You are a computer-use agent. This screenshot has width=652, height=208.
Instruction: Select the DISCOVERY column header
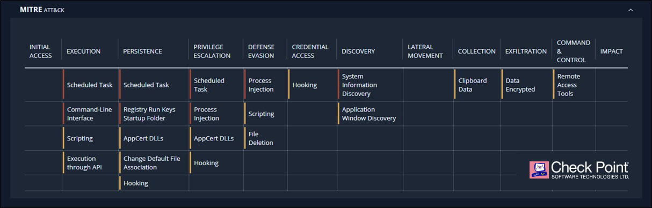(358, 51)
